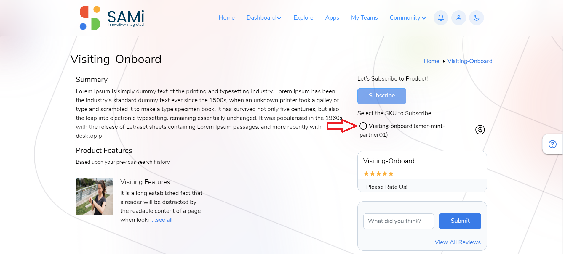This screenshot has height=254, width=569.
Task: Open My Teams page
Action: tap(364, 18)
